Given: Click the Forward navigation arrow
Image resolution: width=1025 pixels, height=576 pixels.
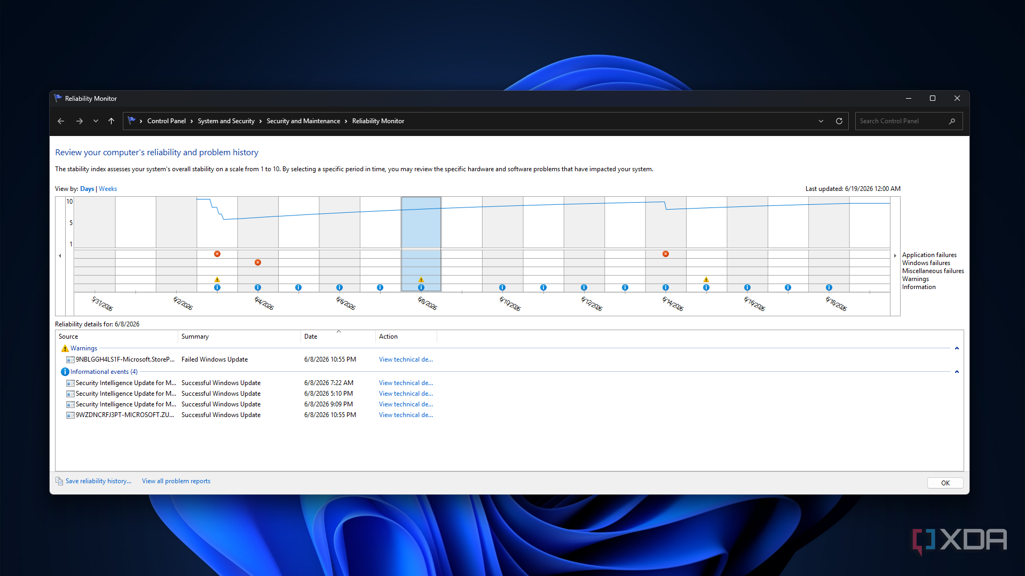Looking at the screenshot, I should point(80,121).
